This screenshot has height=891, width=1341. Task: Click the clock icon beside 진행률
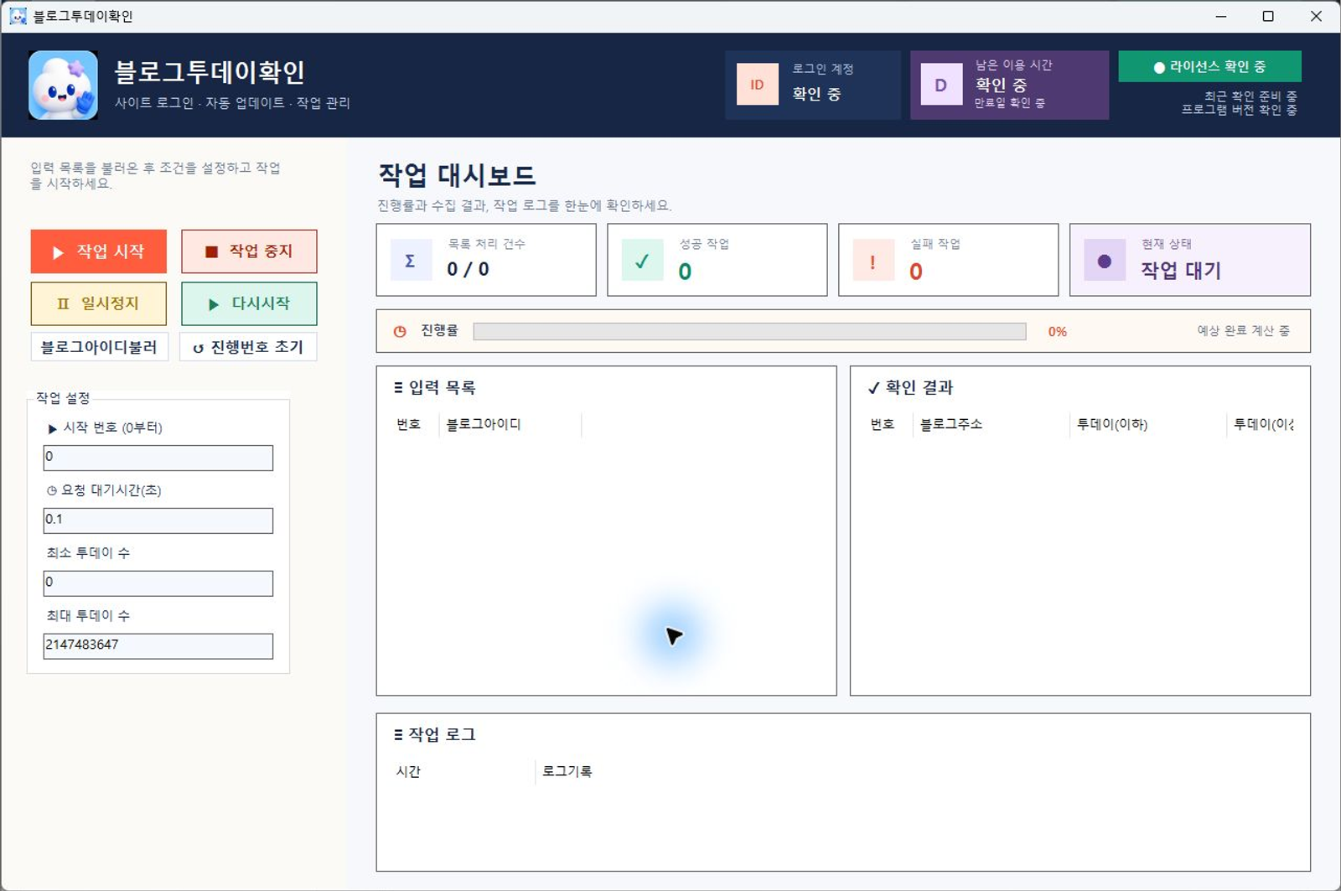click(400, 331)
